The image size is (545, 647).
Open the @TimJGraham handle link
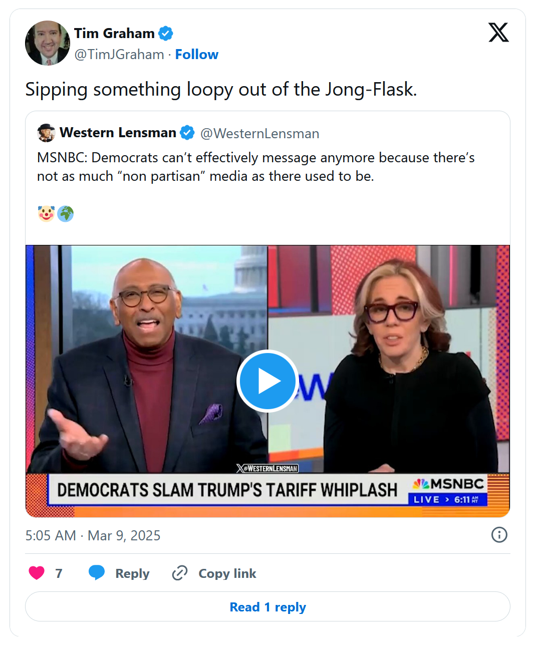coord(119,54)
